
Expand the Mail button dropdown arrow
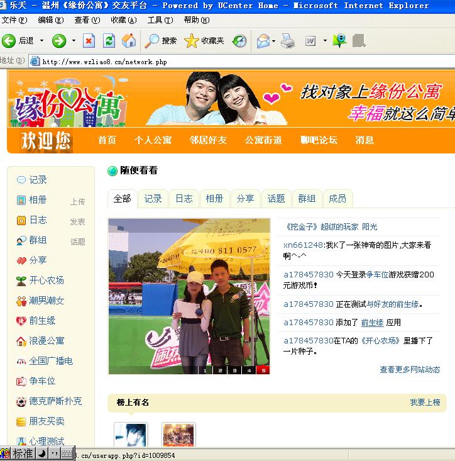(274, 41)
